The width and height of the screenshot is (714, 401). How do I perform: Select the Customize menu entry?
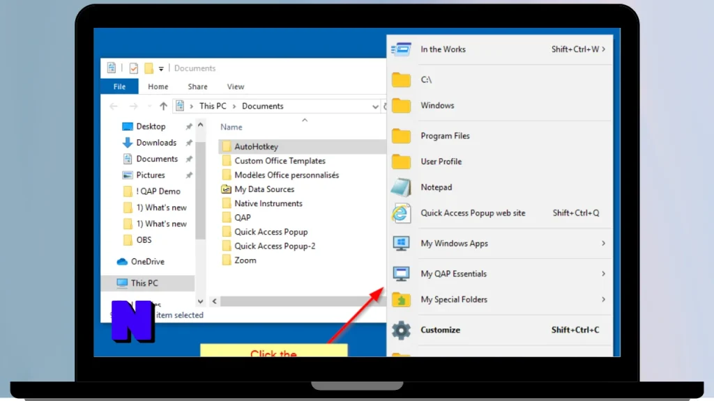pyautogui.click(x=499, y=330)
